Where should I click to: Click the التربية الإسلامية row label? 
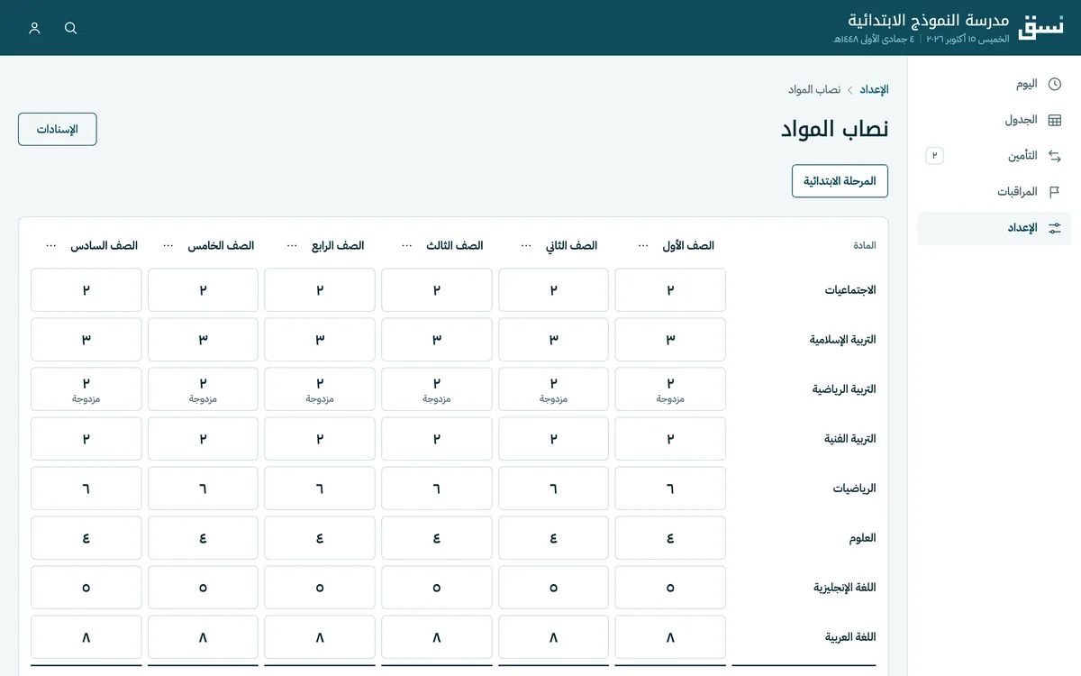click(x=842, y=340)
